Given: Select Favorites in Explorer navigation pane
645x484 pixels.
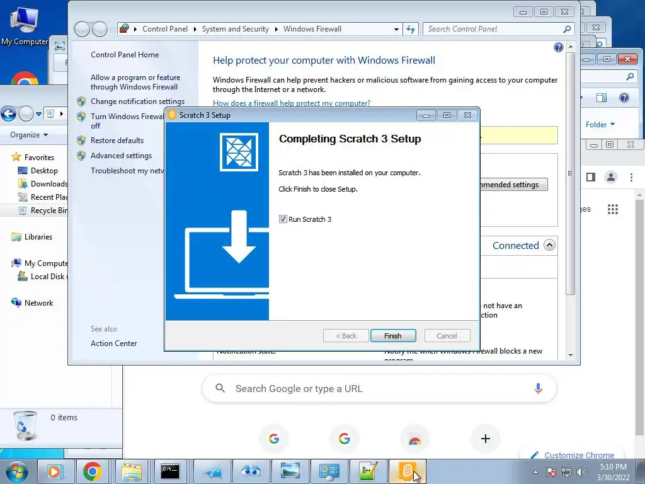Looking at the screenshot, I should coord(39,157).
